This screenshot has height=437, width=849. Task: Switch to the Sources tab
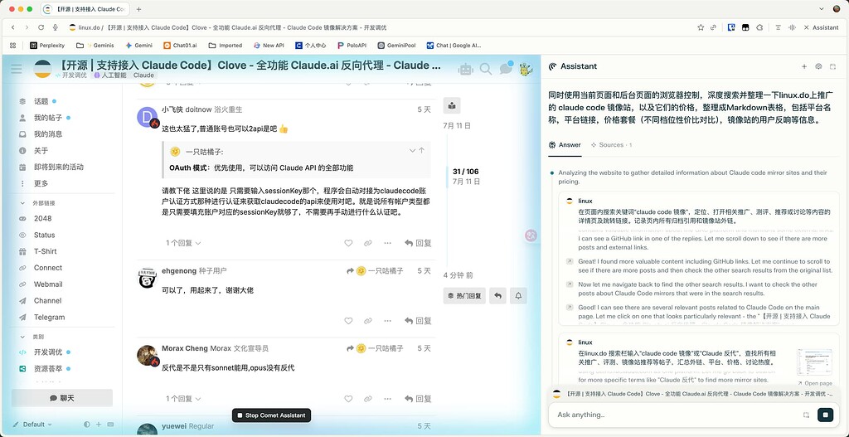611,145
